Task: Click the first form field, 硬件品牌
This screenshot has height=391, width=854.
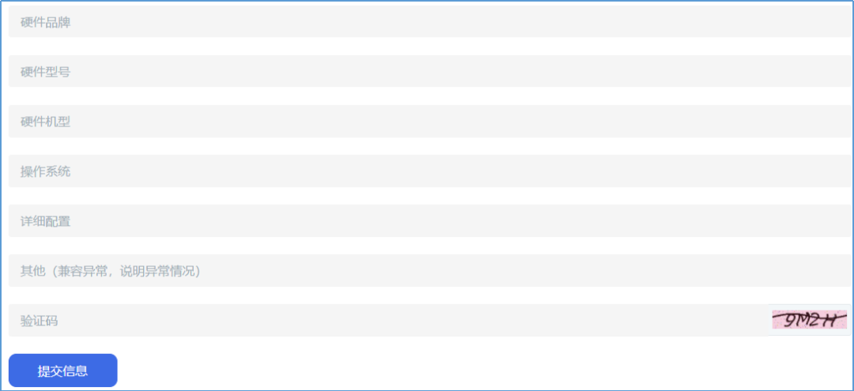Action: point(427,22)
